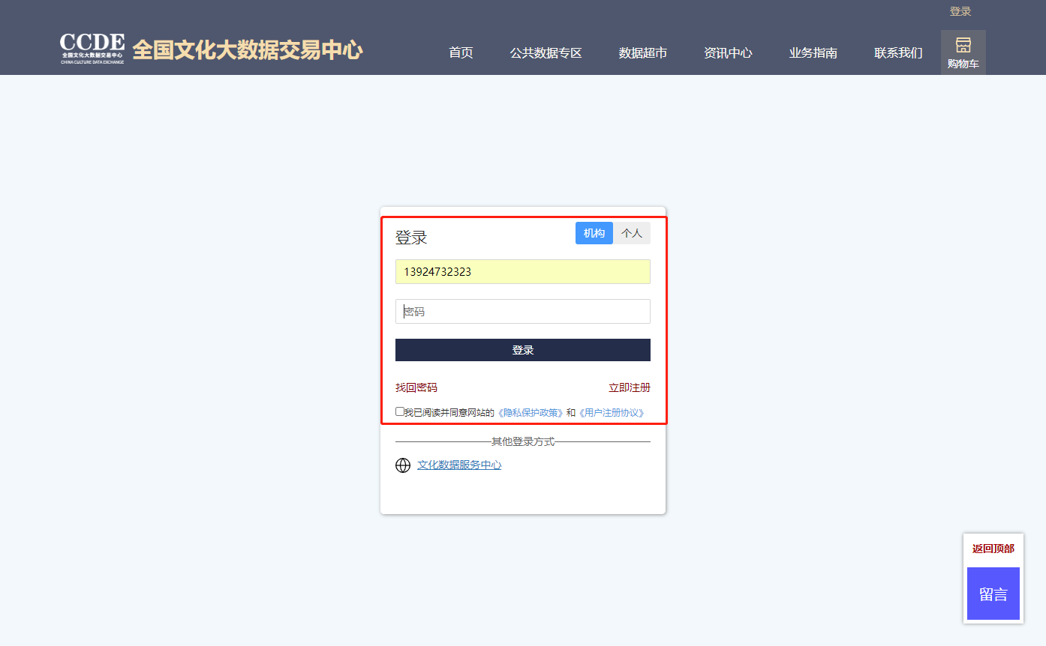Open 首页 in navigation bar

[x=461, y=52]
